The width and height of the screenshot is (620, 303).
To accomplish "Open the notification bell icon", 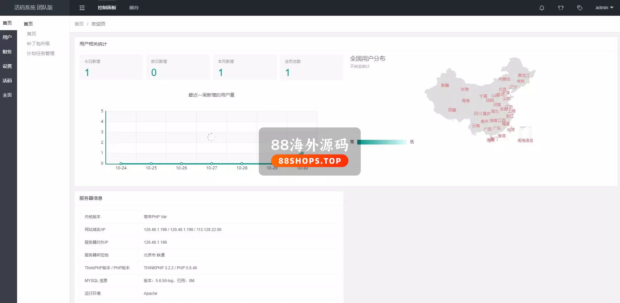I will pos(542,8).
